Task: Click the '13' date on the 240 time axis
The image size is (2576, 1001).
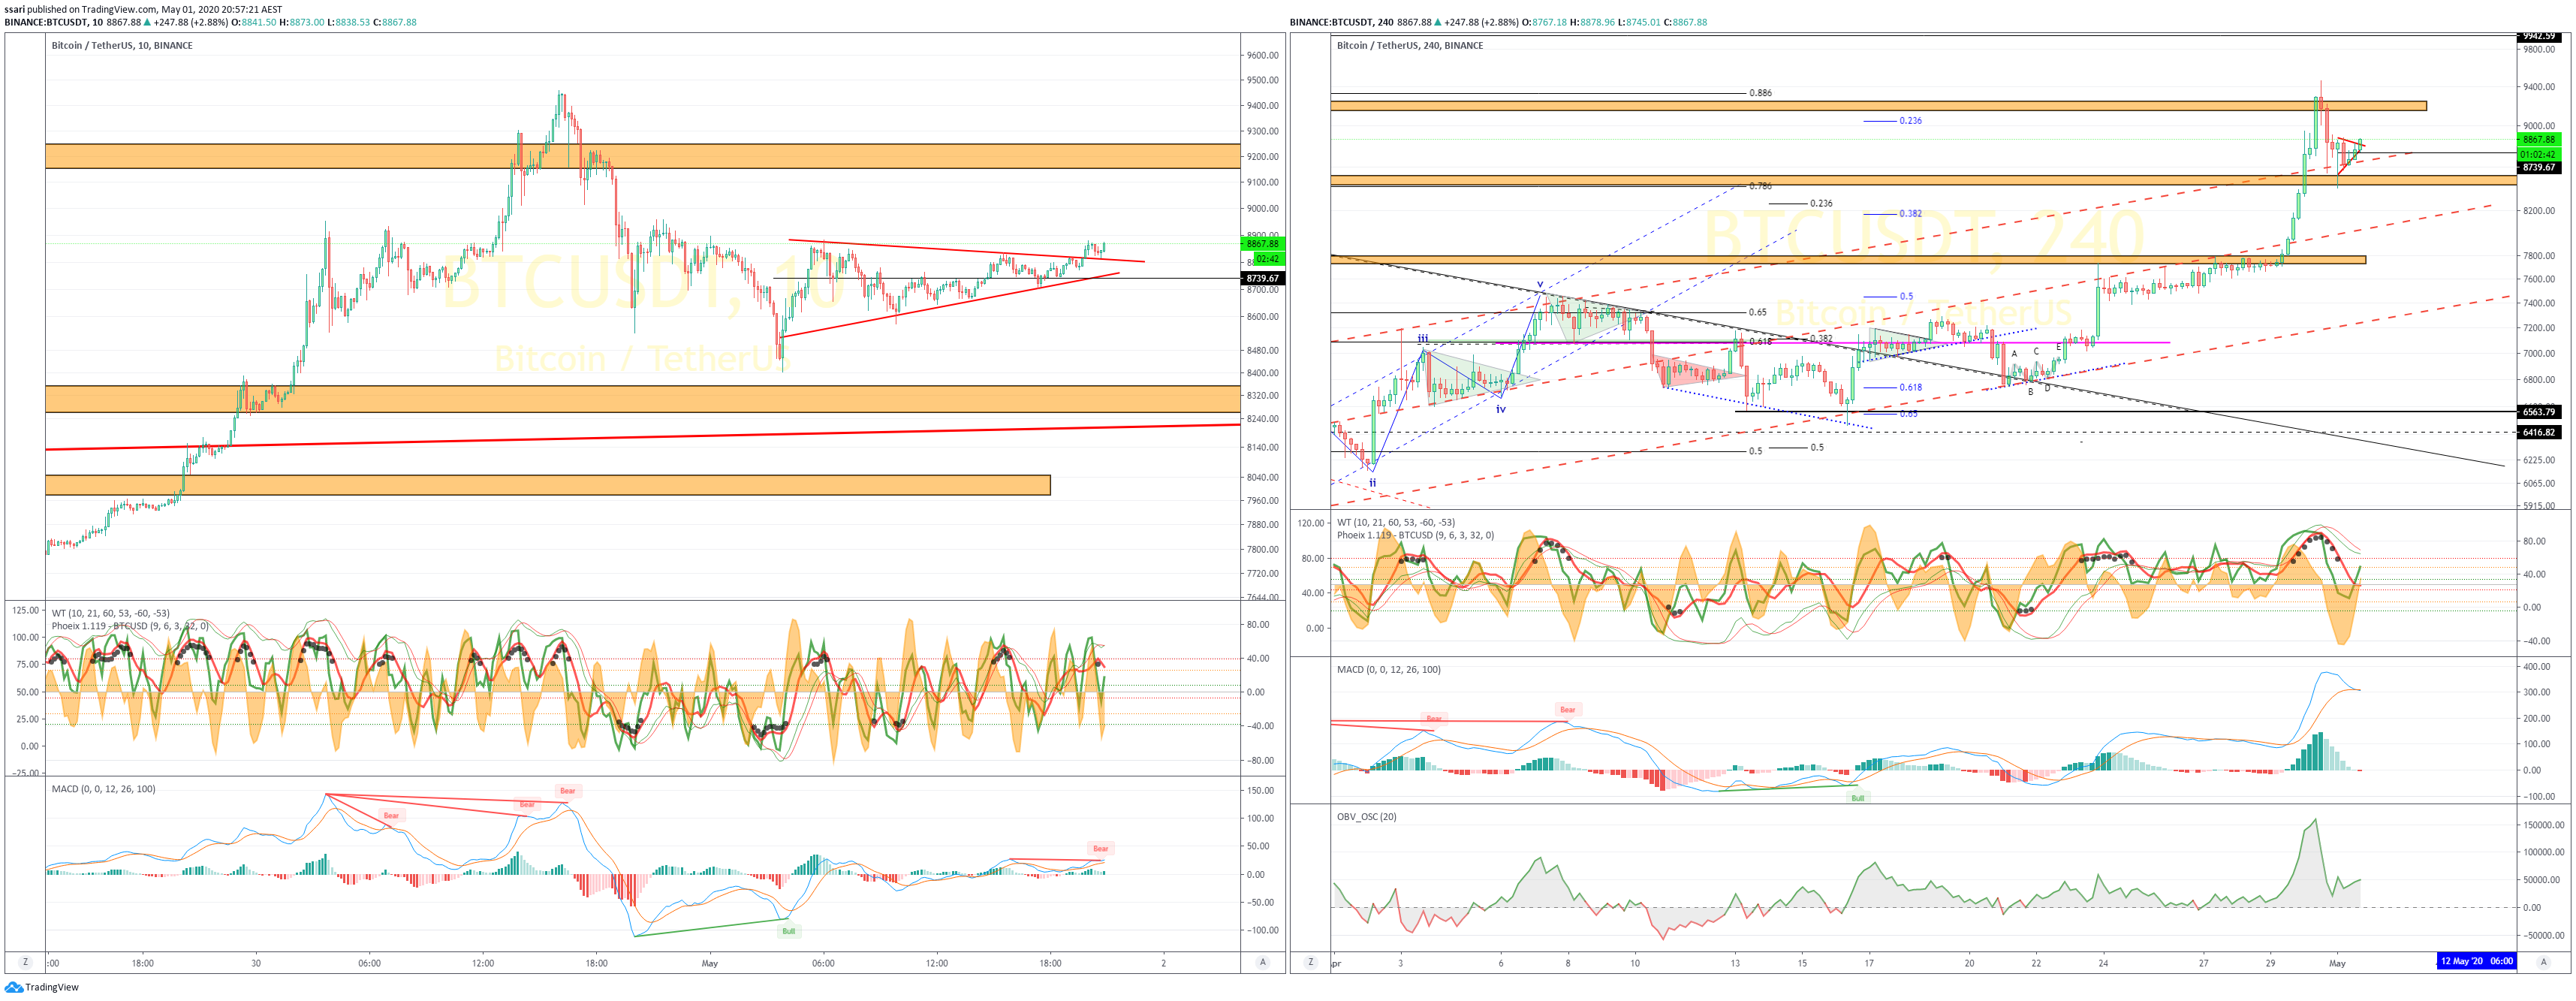Action: pyautogui.click(x=1735, y=963)
